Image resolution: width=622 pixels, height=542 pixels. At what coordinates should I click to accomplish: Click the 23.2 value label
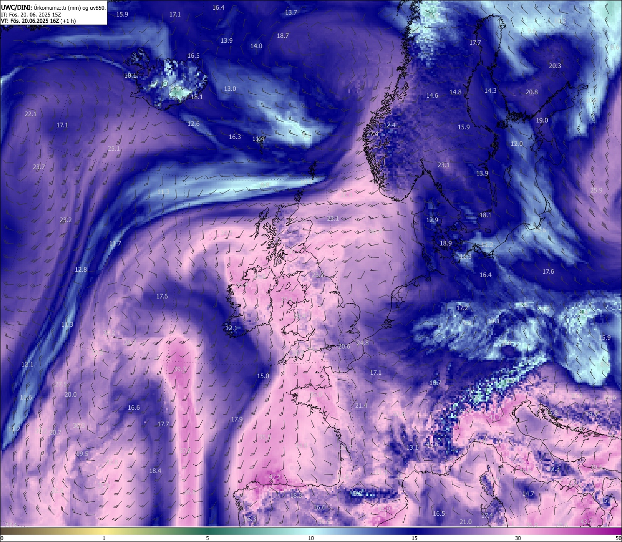point(66,220)
